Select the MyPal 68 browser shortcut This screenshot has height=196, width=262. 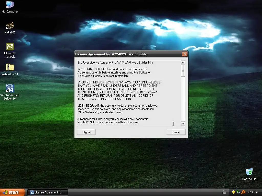(10, 28)
